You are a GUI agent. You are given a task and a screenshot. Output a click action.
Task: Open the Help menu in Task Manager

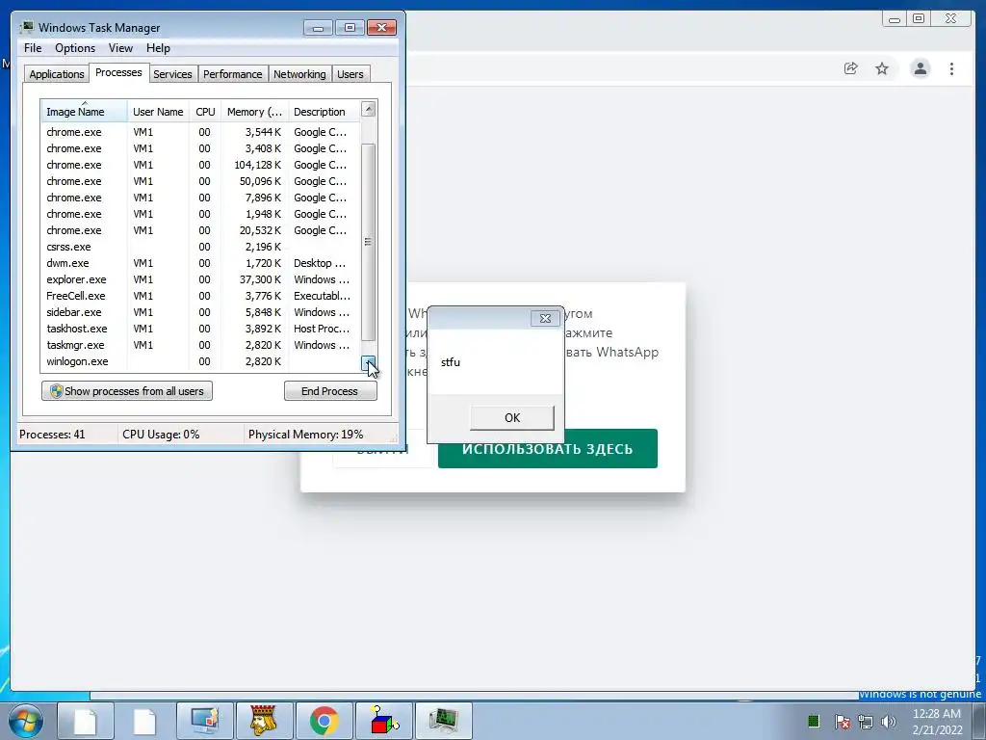click(158, 48)
